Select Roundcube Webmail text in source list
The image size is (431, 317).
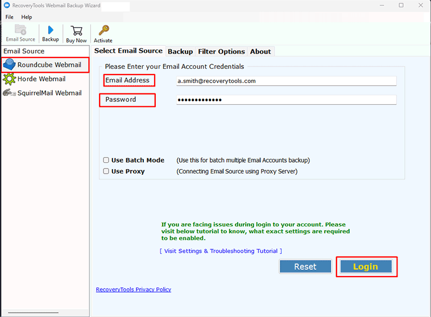coord(49,65)
